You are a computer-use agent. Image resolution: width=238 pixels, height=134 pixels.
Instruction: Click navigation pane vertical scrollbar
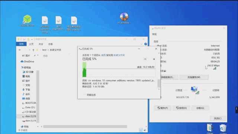click(38, 96)
